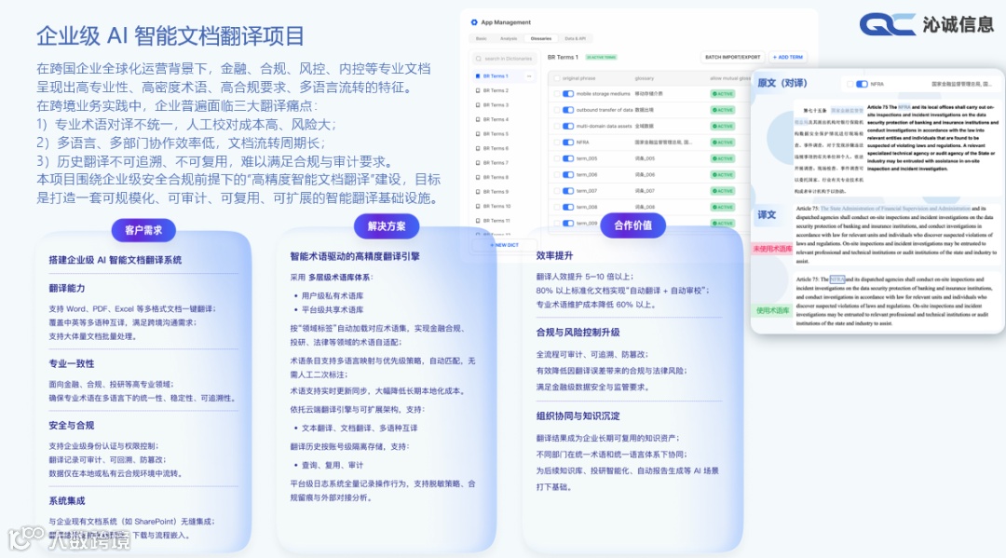The width and height of the screenshot is (1006, 558).
Task: Select BR Terms 8 in the dictionary list
Action: [496, 177]
